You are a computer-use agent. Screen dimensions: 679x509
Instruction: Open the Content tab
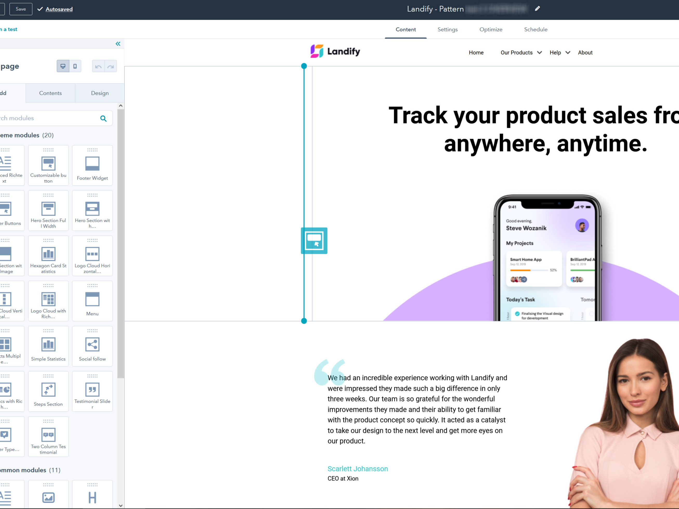point(406,29)
